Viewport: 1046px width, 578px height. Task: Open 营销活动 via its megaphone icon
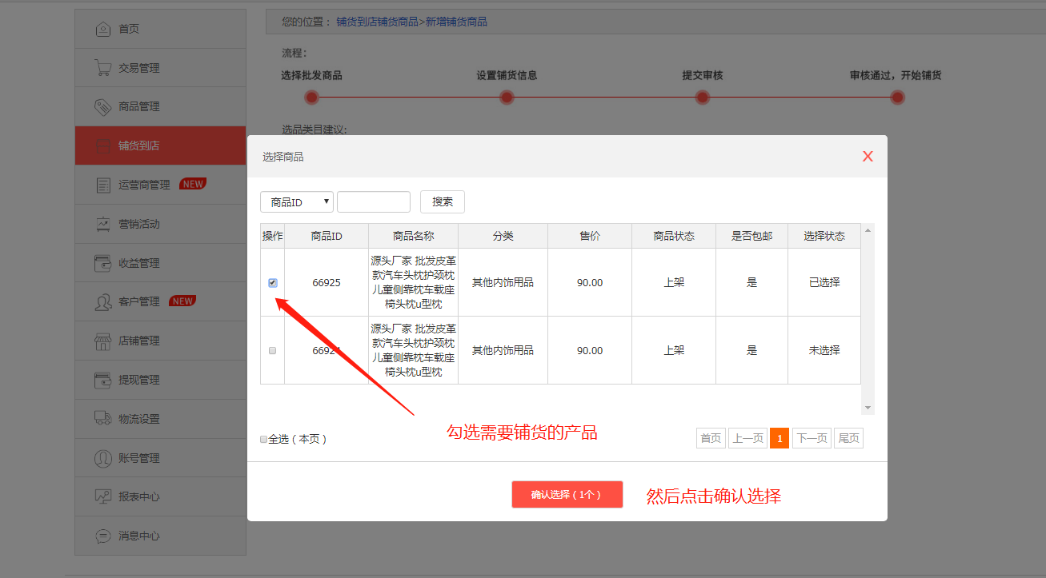[x=102, y=224]
